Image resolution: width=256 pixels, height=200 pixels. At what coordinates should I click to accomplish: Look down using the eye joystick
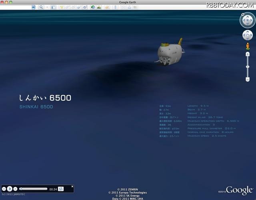click(x=248, y=24)
